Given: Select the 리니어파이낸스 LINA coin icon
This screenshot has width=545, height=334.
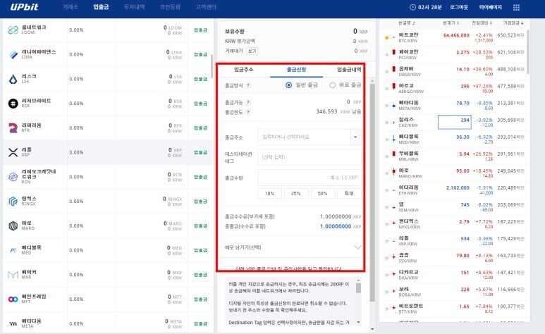Looking at the screenshot, I should [13, 54].
